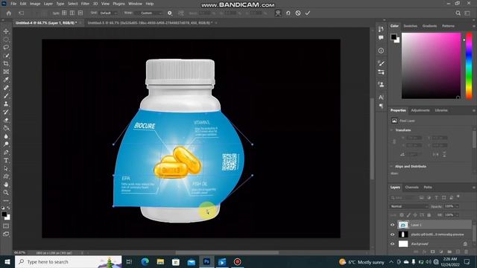Select the Brush tool
Viewport: 477px width, 268px height.
[6, 96]
